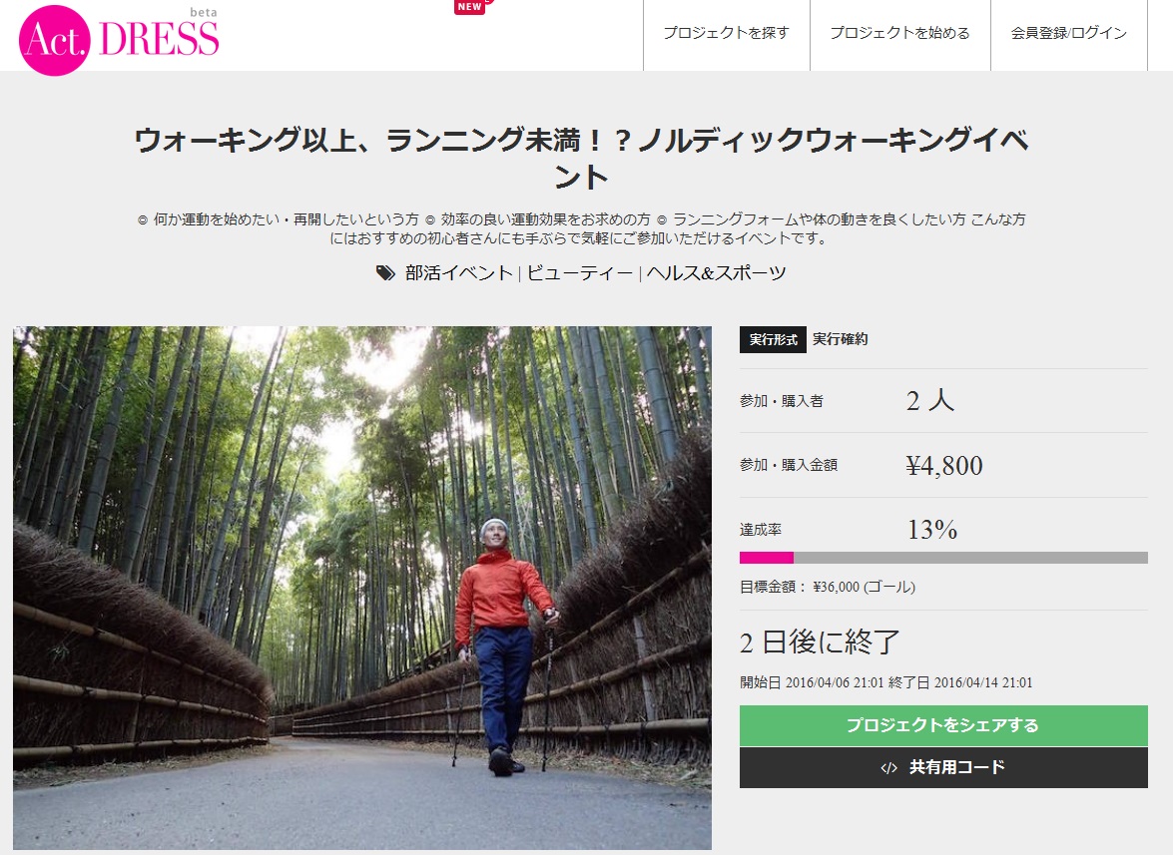1173x855 pixels.
Task: Click the code brackets icon on 共有用コード
Action: (888, 767)
